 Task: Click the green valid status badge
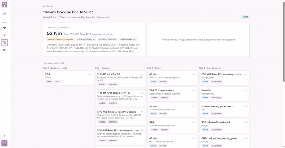coord(245,17)
